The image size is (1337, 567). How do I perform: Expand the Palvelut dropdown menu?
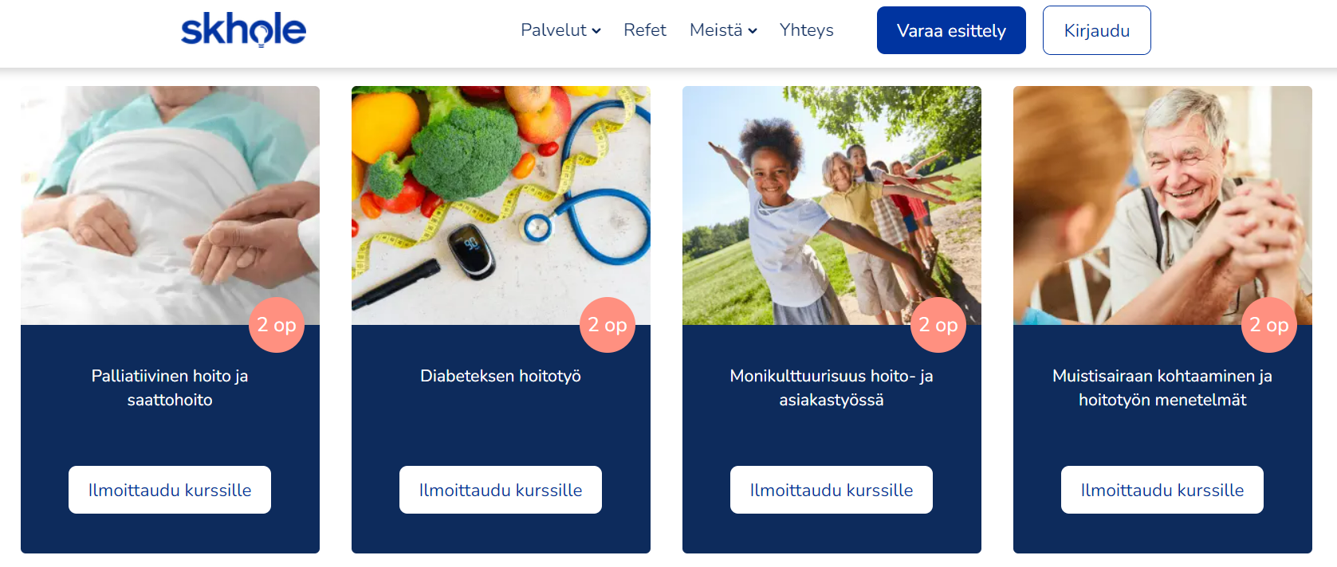pos(560,30)
